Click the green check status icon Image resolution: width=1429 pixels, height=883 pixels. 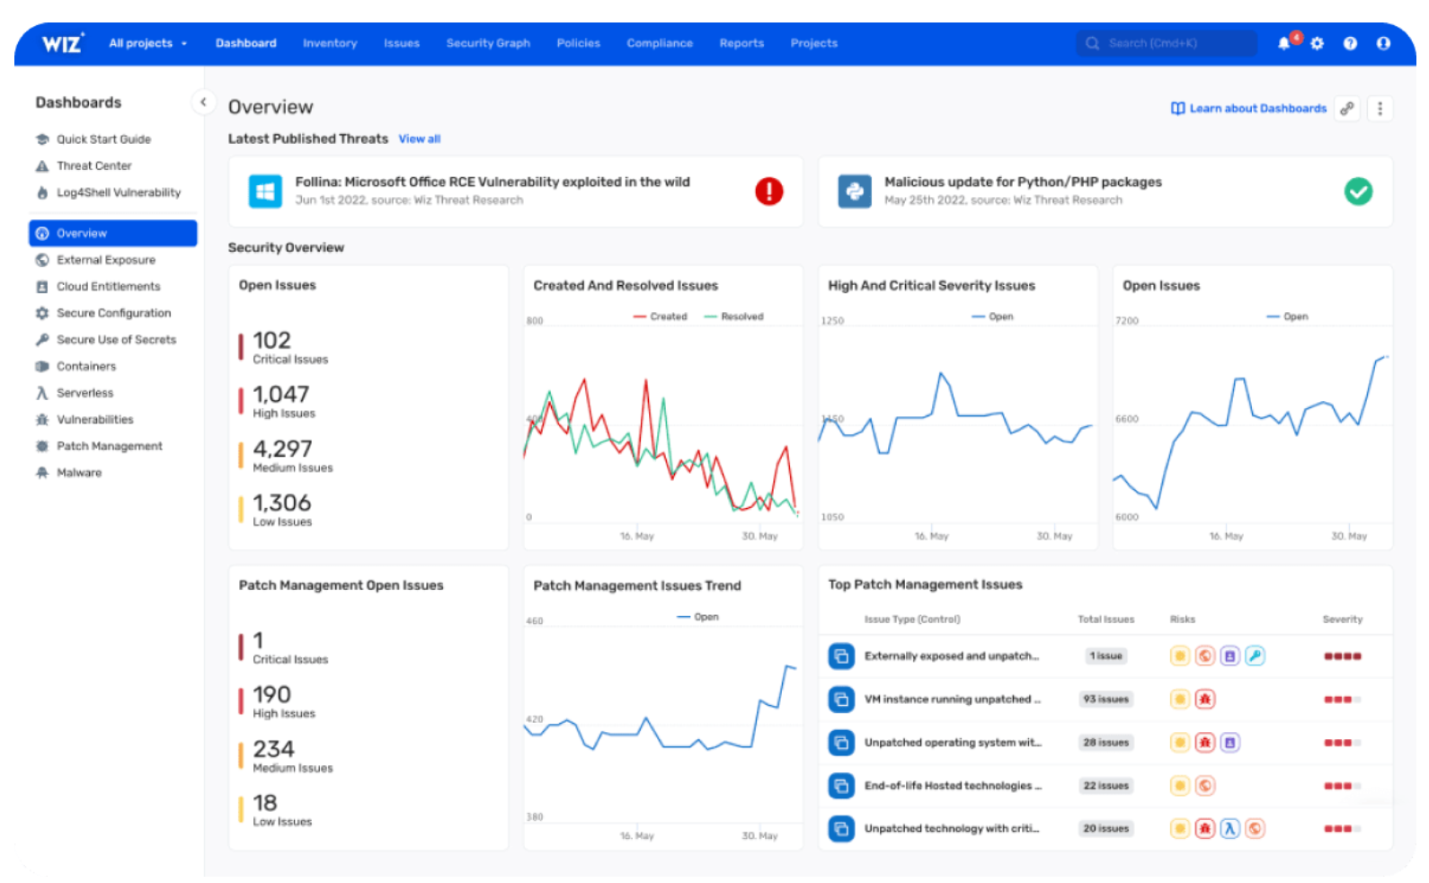[1357, 192]
